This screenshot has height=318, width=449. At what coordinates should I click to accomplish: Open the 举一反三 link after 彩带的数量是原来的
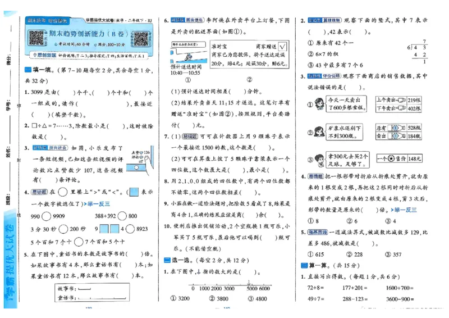coord(404,210)
